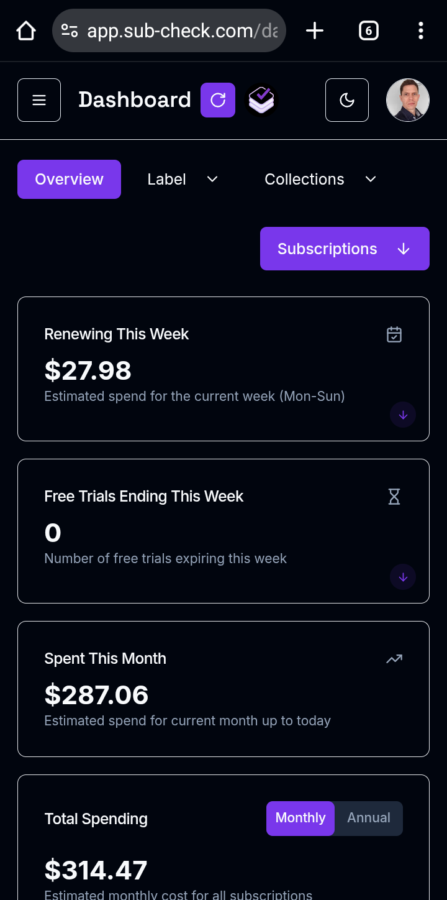This screenshot has width=447, height=900.
Task: Expand details on the Free Trials card
Action: coord(403,577)
